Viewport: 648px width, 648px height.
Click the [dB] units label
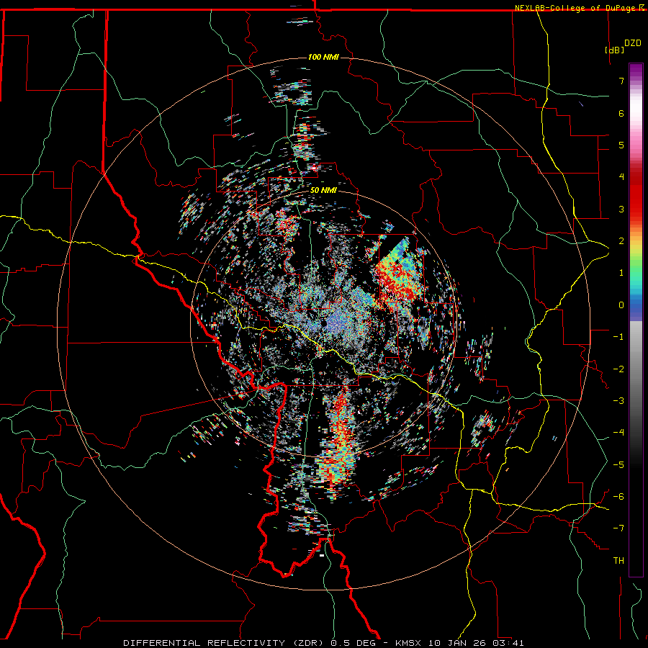click(614, 50)
